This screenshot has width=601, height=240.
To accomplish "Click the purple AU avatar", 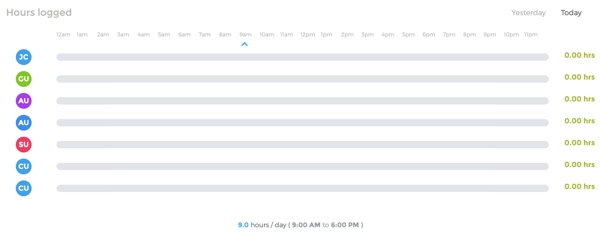I will click(x=24, y=101).
